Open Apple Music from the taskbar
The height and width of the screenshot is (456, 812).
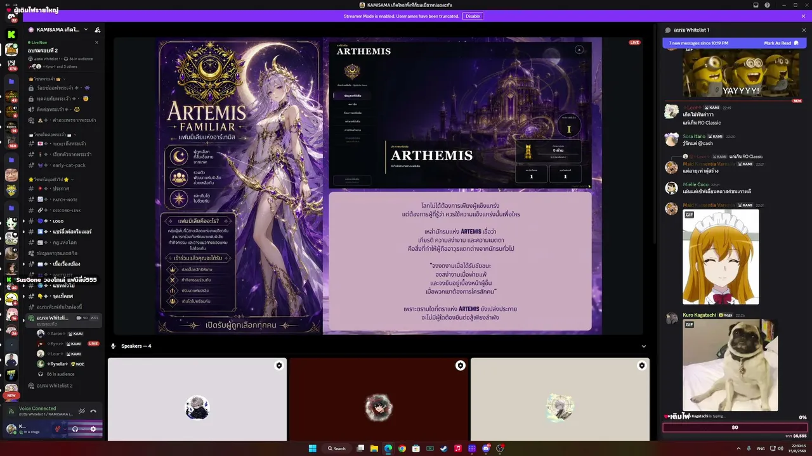coord(458,448)
